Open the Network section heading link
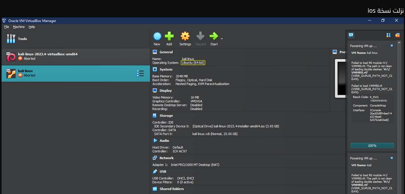The height and width of the screenshot is (194, 405). coord(167,158)
